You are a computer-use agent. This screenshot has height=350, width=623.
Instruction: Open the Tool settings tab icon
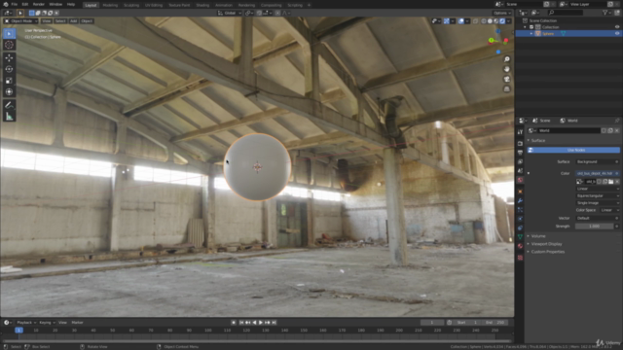tap(520, 132)
